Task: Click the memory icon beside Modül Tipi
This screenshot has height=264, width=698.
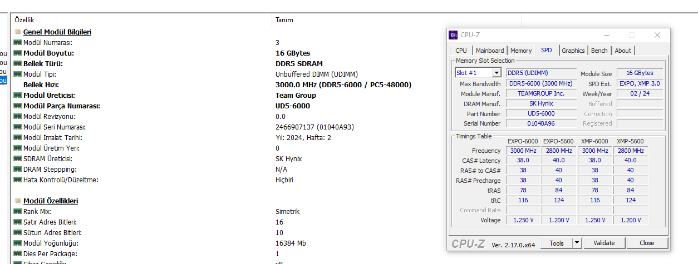Action: click(17, 74)
